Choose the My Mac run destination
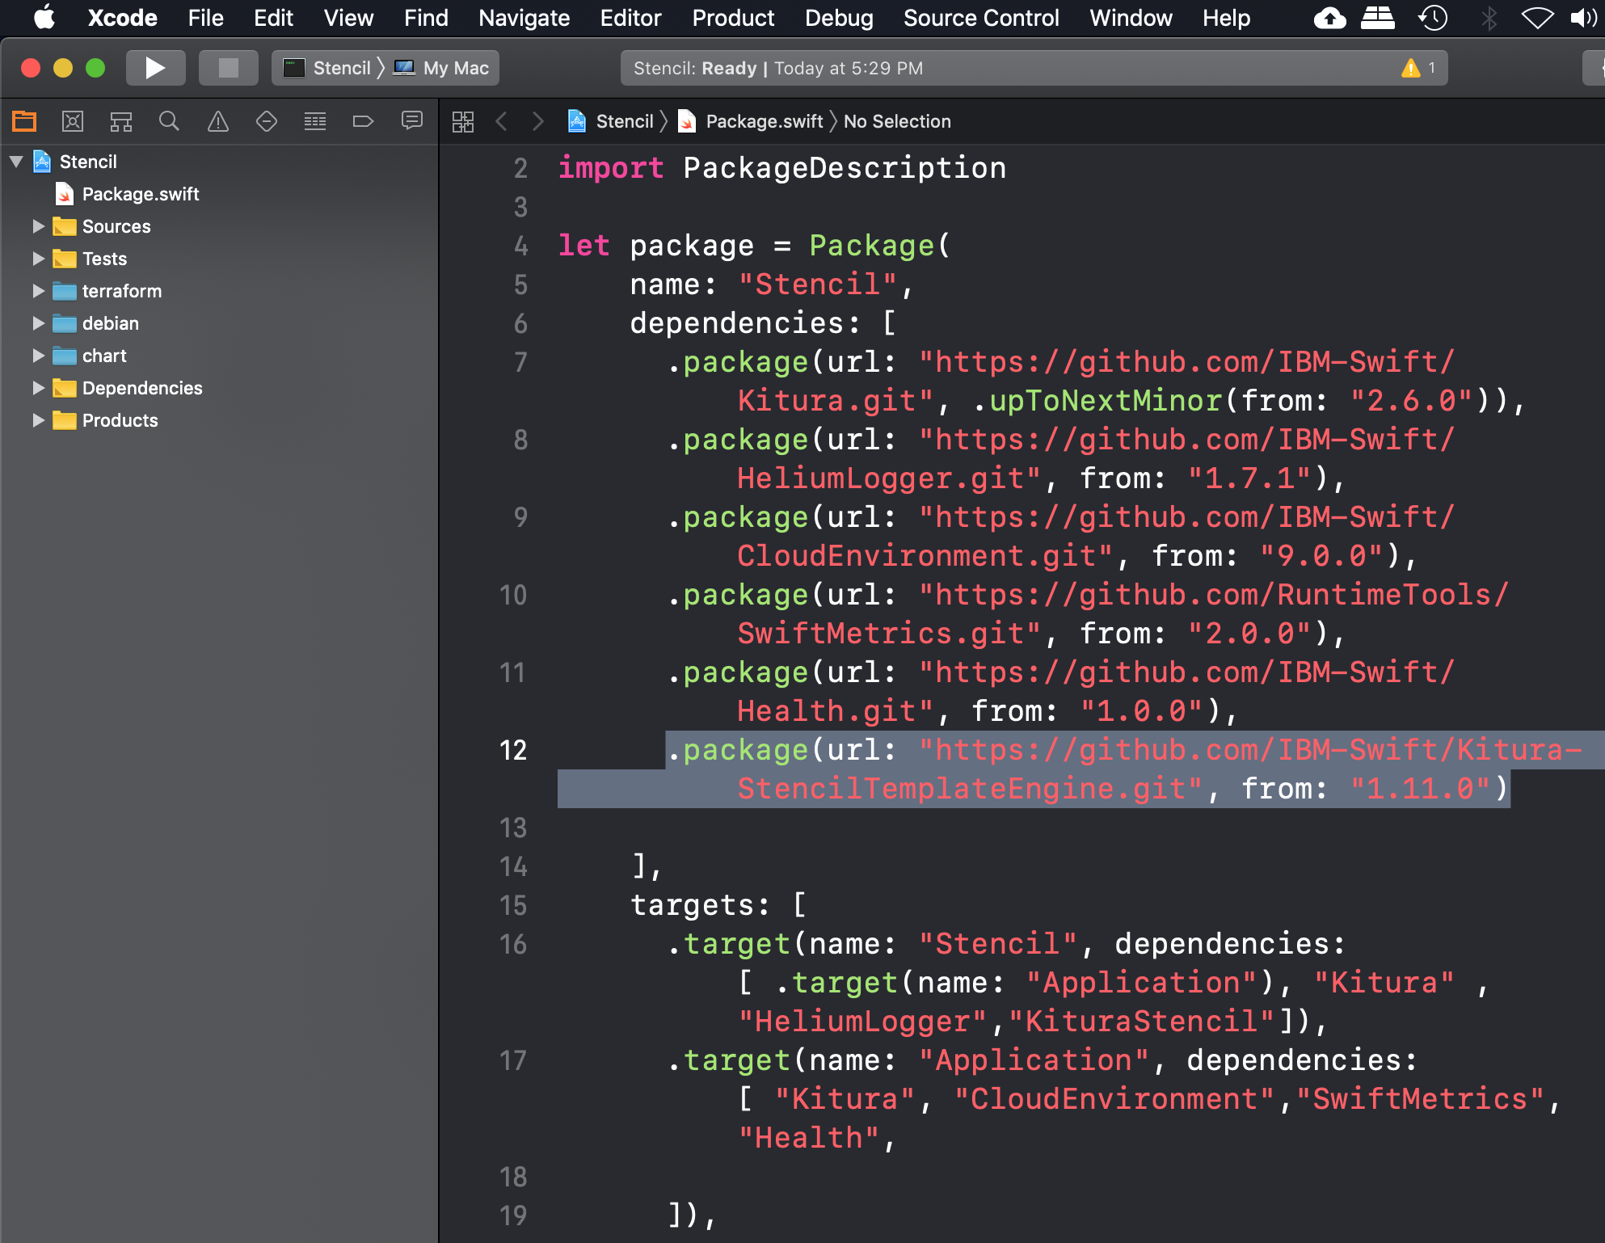The width and height of the screenshot is (1605, 1243). (441, 68)
